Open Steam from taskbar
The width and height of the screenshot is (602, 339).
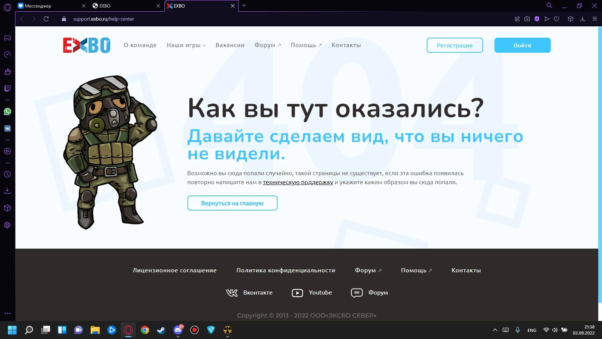pyautogui.click(x=161, y=330)
